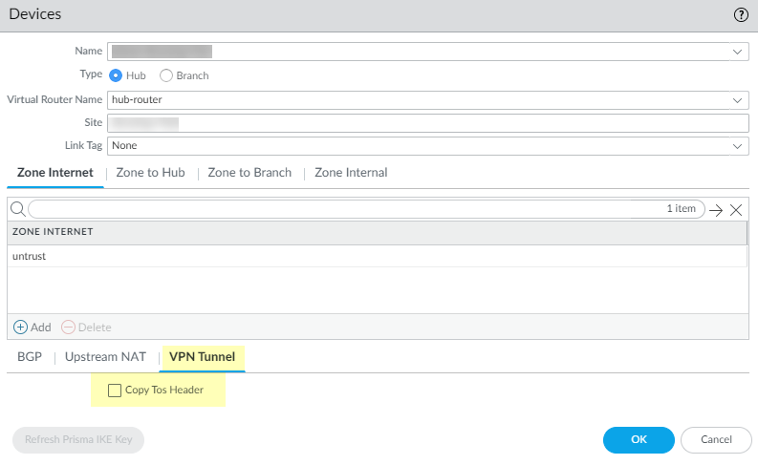Add a new Zone Internet entry
The image size is (758, 465).
pos(32,327)
